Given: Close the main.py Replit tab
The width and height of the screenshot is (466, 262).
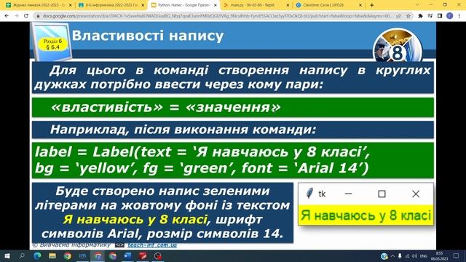Looking at the screenshot, I should click(288, 5).
